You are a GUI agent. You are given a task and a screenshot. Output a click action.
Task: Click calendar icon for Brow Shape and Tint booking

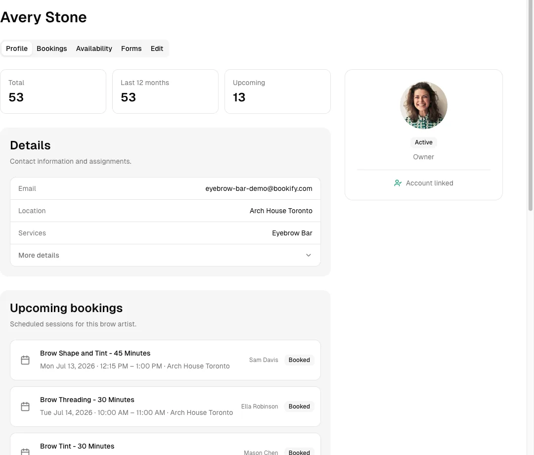(x=25, y=360)
